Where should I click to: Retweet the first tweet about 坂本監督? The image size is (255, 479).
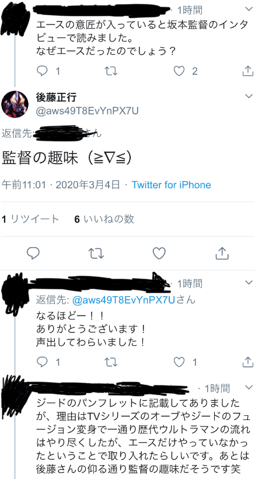111,71
